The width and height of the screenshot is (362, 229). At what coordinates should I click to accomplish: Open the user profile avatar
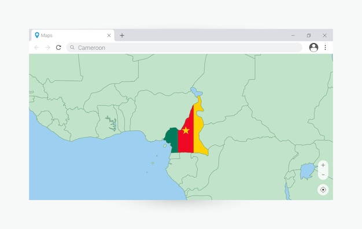(x=313, y=47)
